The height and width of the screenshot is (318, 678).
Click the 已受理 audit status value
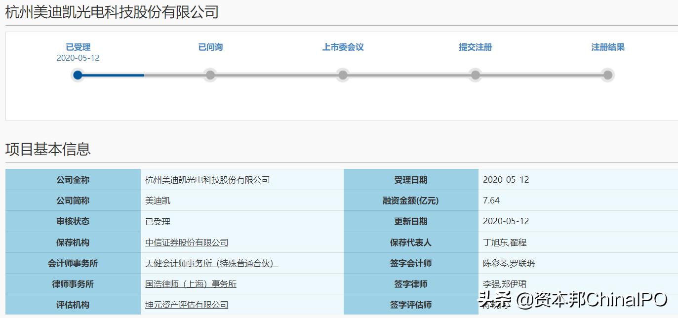pyautogui.click(x=158, y=222)
